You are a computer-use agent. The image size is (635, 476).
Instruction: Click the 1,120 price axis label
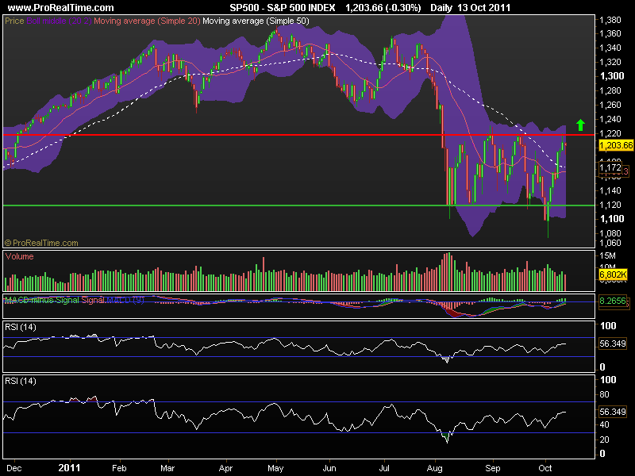(610, 205)
